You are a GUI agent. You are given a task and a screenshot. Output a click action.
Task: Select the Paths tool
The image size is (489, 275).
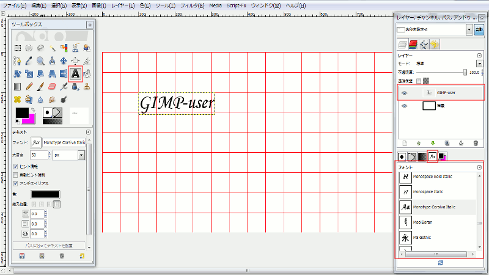tap(18, 61)
